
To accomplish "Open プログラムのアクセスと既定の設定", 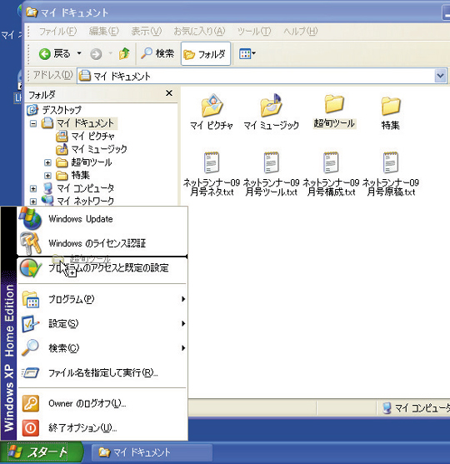I will [x=102, y=268].
